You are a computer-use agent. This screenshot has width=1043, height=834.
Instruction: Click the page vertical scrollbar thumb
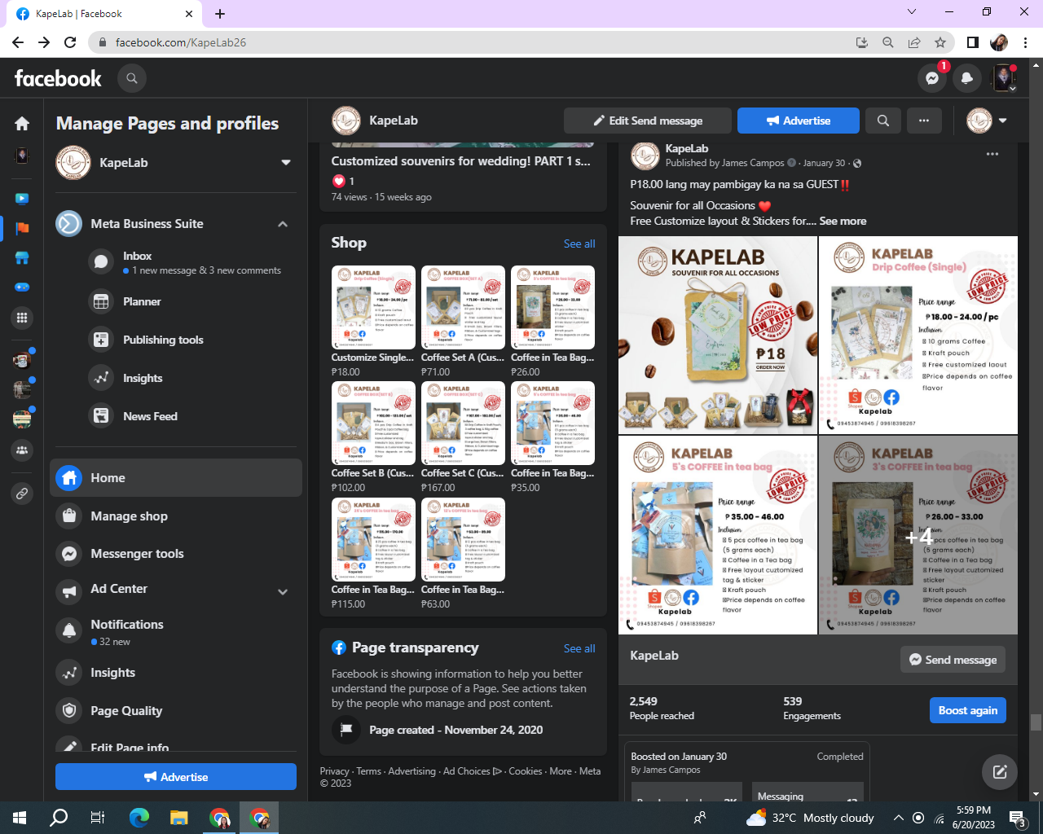1036,722
